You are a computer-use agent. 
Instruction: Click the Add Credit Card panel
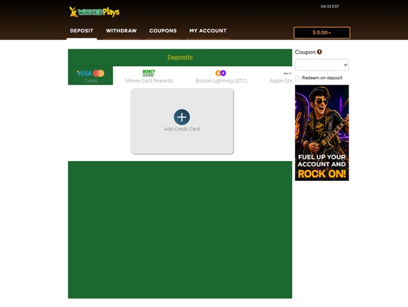click(182, 121)
